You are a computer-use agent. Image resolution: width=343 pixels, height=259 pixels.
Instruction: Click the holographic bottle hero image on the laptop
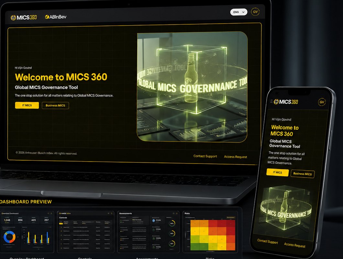[x=192, y=87]
